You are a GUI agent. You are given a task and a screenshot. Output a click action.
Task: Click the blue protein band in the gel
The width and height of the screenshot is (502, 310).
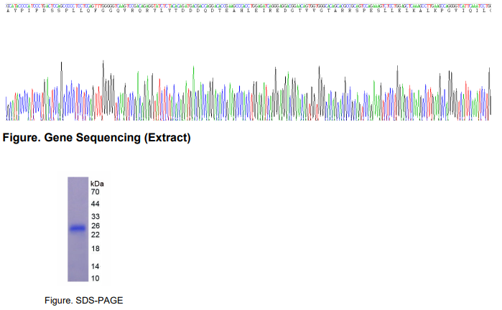[78, 229]
